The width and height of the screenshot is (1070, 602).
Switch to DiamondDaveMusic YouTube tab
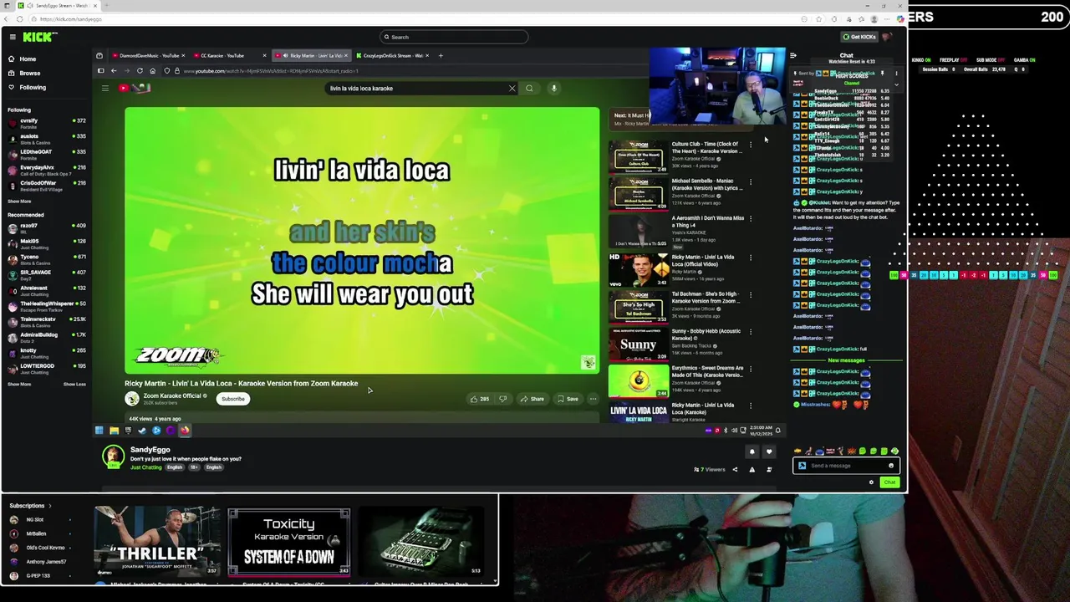click(x=147, y=56)
